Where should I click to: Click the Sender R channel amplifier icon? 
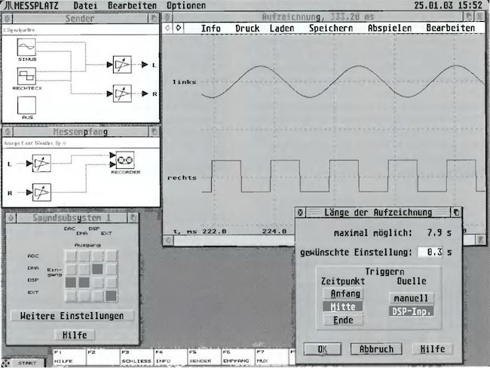(x=121, y=92)
